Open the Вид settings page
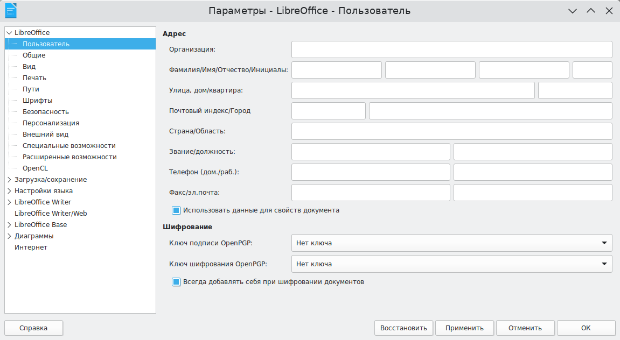620x340 pixels. 29,67
